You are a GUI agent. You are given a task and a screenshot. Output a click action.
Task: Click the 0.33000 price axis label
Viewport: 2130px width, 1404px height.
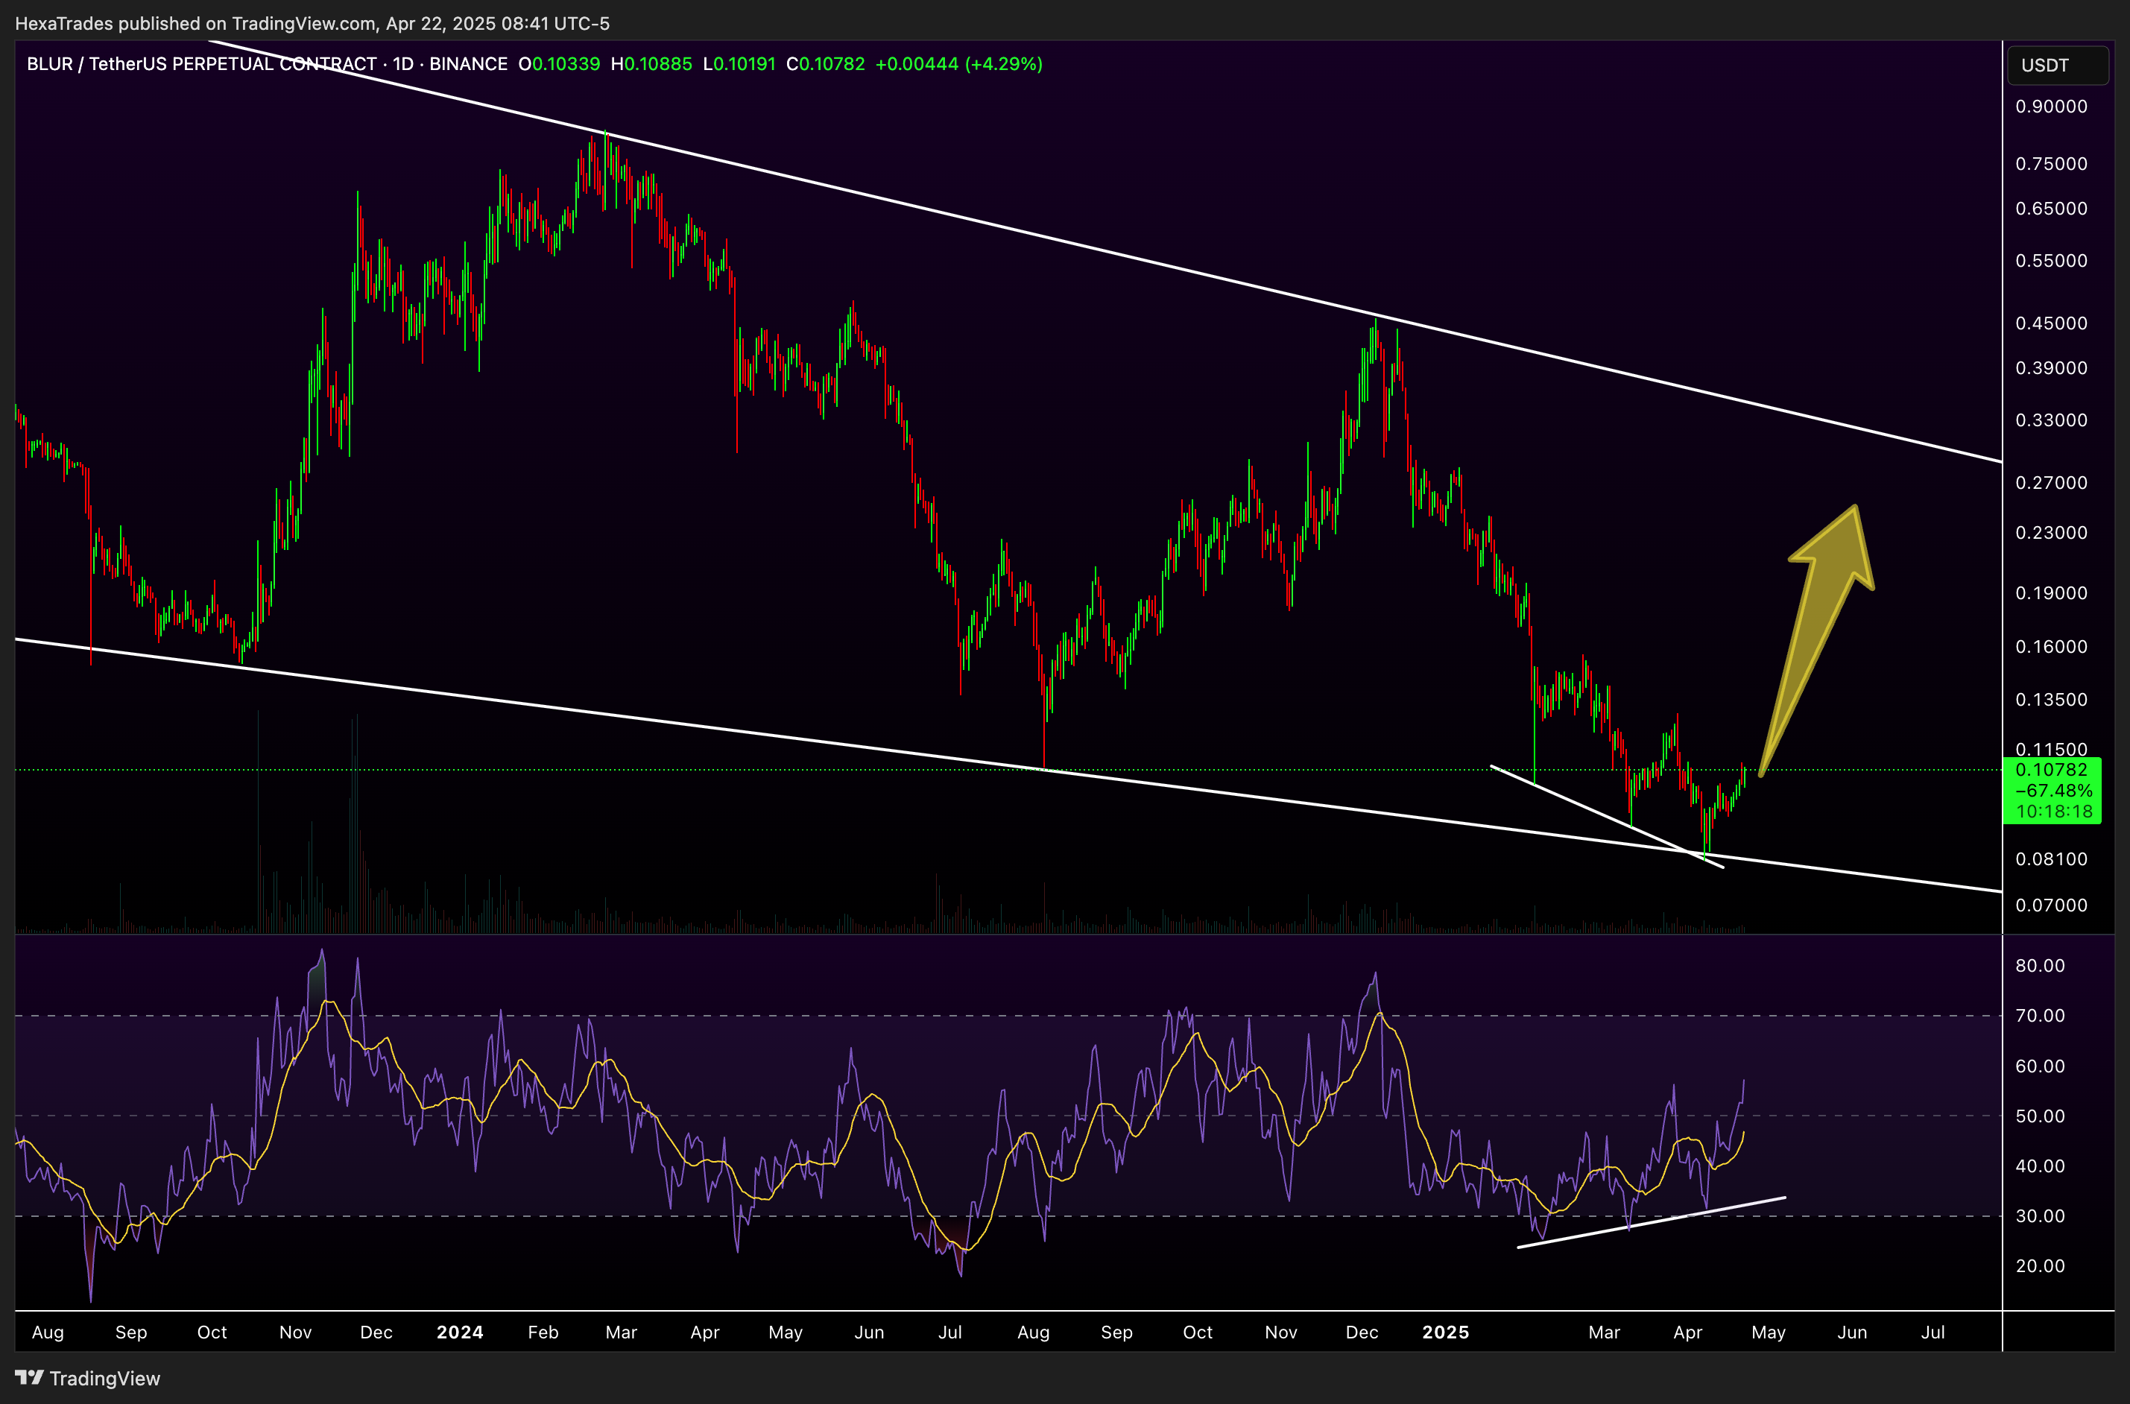(x=2051, y=420)
